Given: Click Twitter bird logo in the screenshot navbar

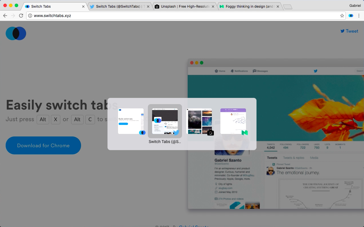Looking at the screenshot, I should (315, 71).
